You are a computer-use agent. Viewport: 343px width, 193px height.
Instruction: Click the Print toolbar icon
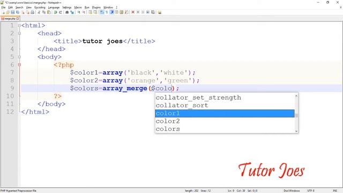(x=32, y=12)
